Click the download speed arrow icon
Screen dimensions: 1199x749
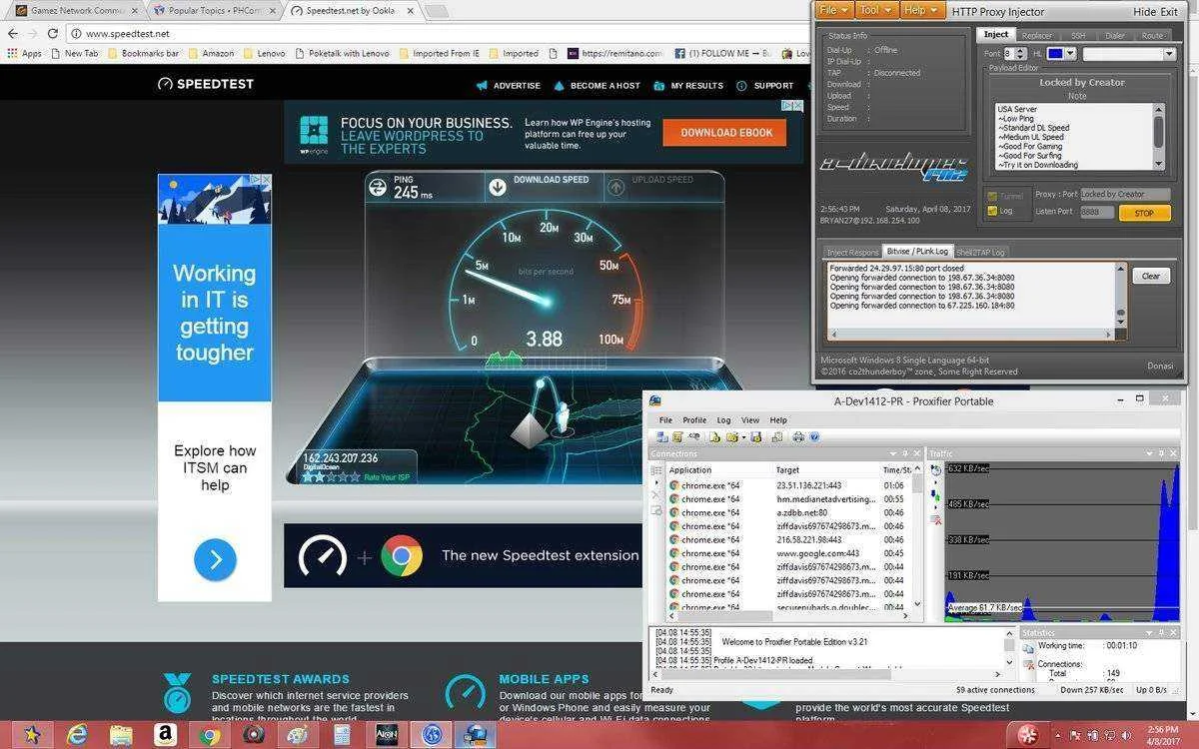tap(498, 187)
